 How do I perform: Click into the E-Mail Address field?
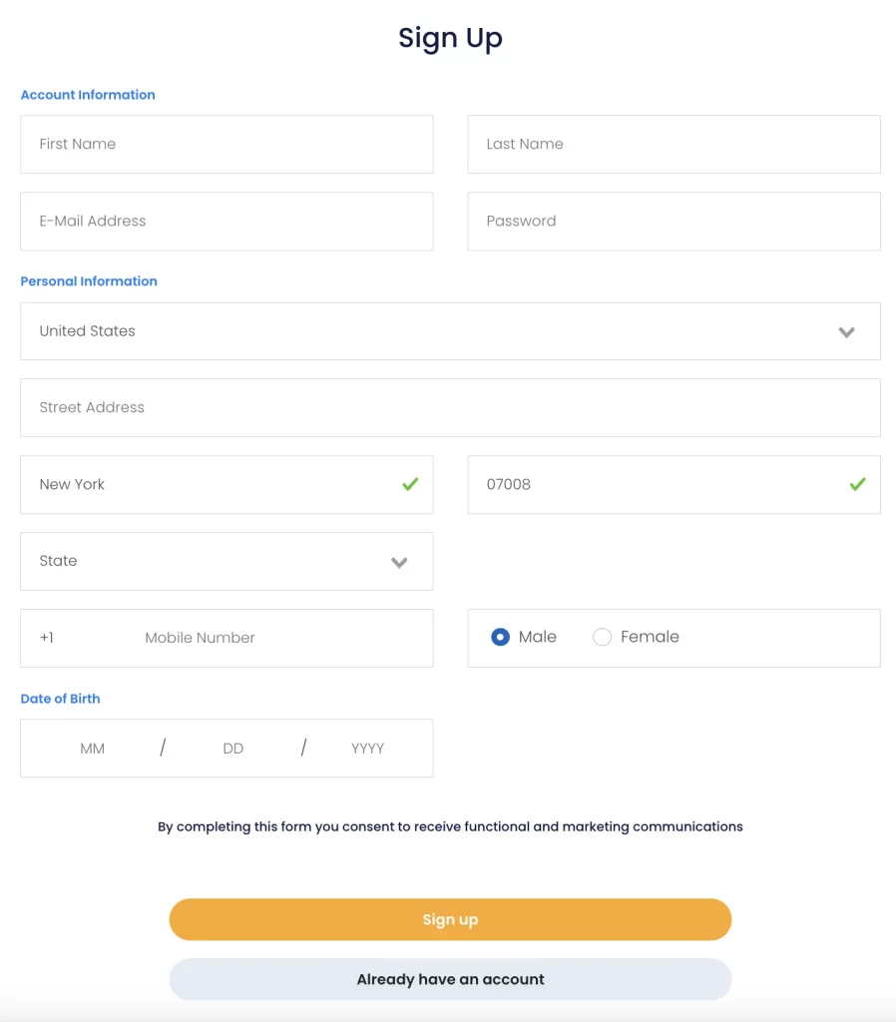click(226, 221)
